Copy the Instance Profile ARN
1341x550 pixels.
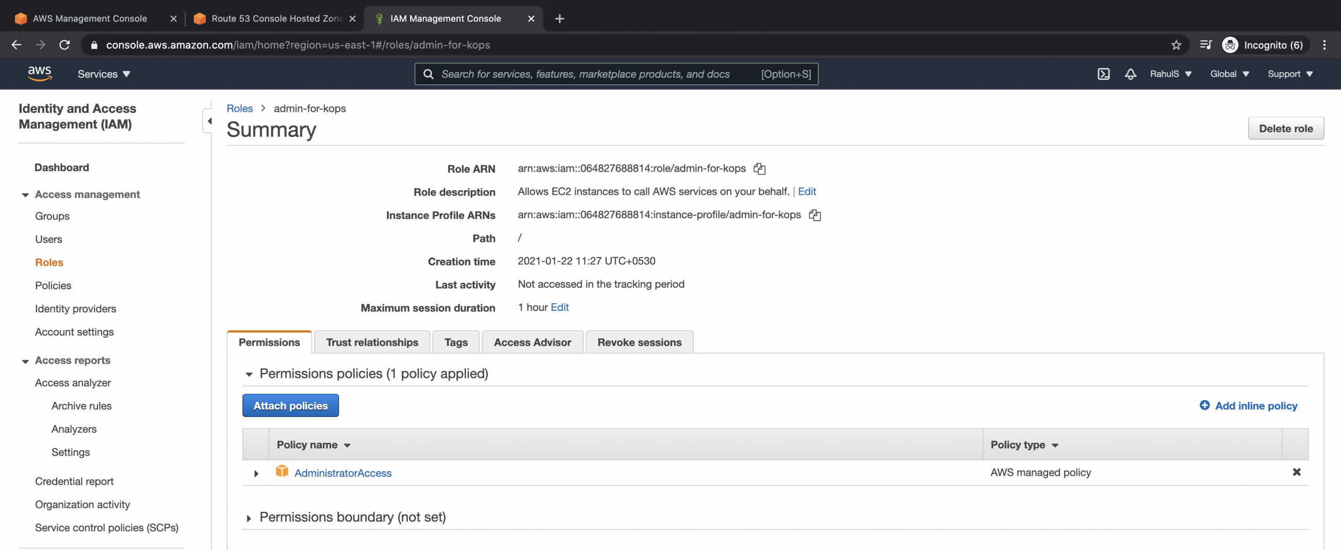click(815, 215)
